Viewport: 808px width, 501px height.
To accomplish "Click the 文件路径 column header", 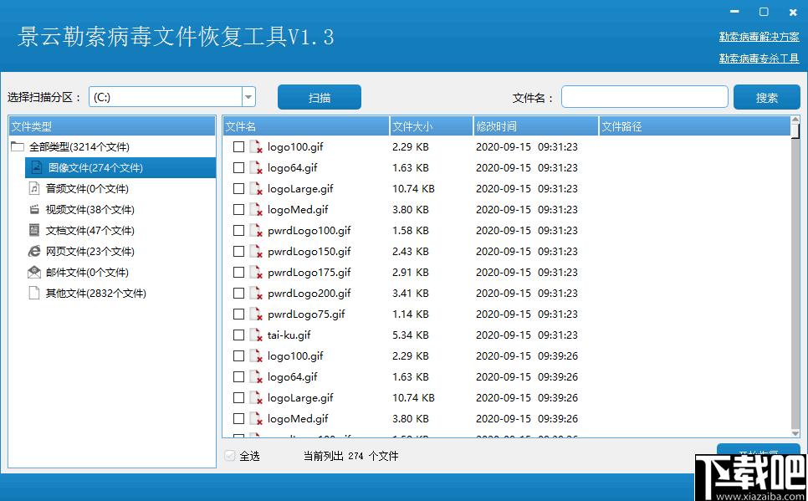I will point(694,126).
